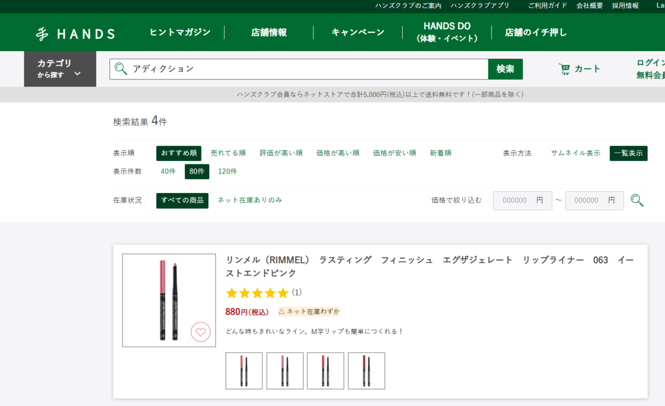This screenshot has height=406, width=665.
Task: Filter by ネット在庫ありのみ
Action: (x=250, y=200)
